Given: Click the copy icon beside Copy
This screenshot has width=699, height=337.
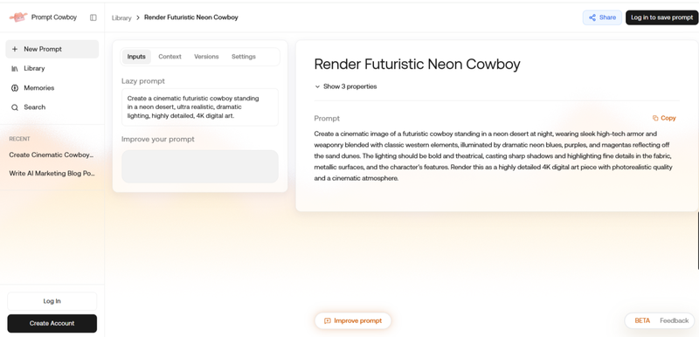Looking at the screenshot, I should point(655,118).
